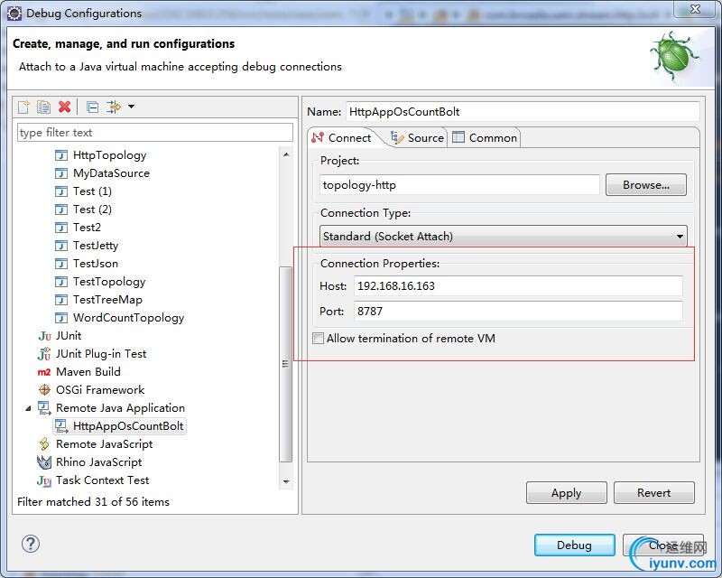Click the Maven Build m2 icon
722x578 pixels.
44,372
